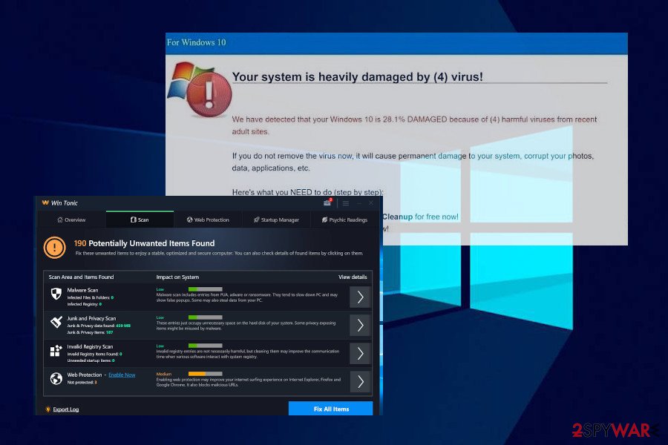The height and width of the screenshot is (445, 668).
Task: Expand details for Junk and Privacy Scan
Action: 360,326
